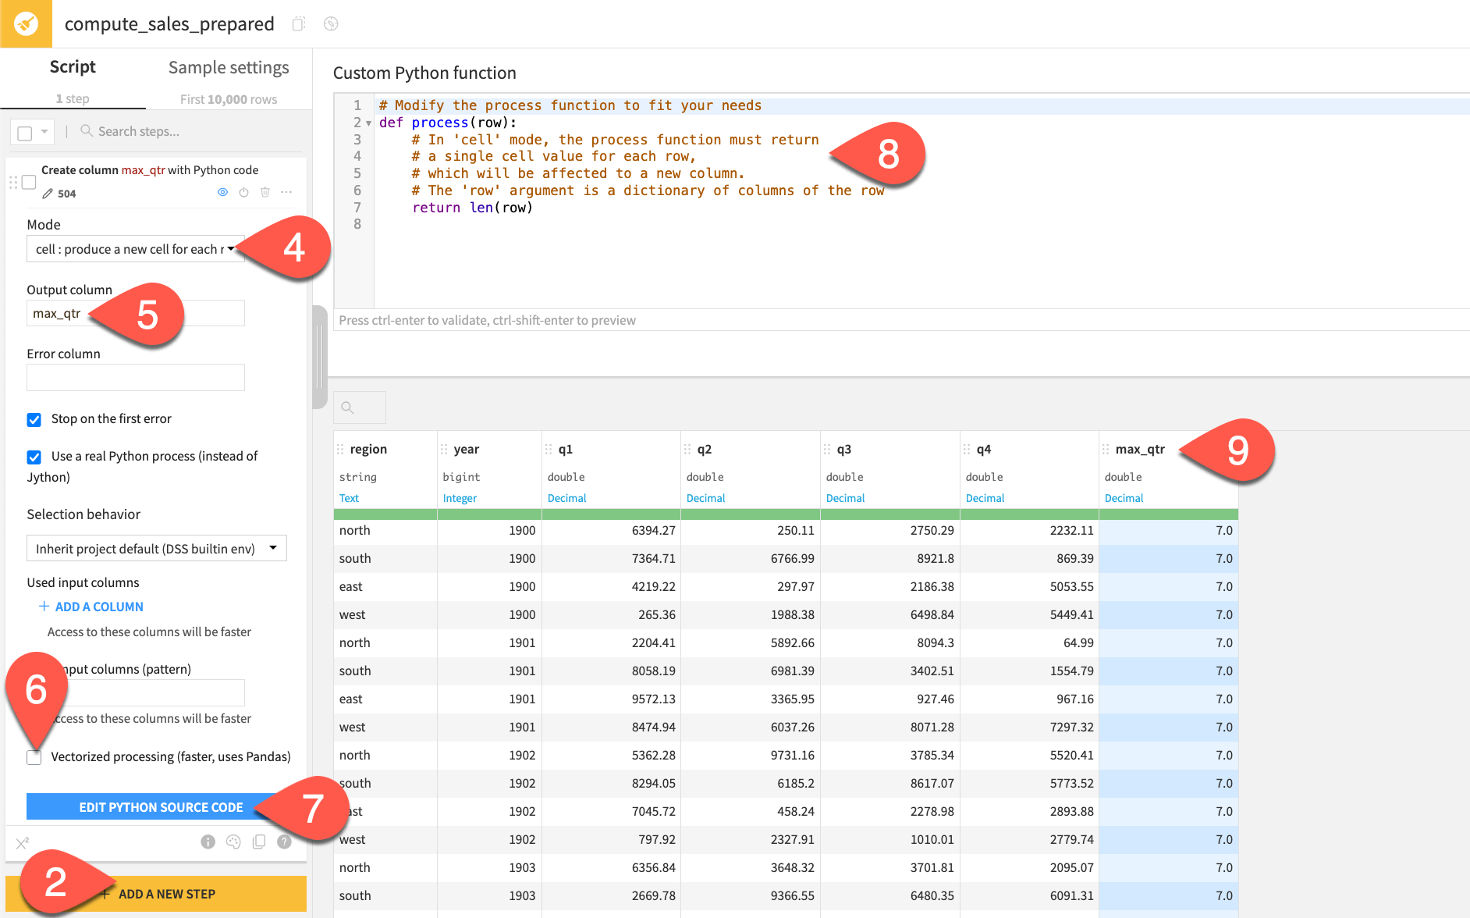Open help question mark icon
1470x918 pixels.
coord(284,841)
